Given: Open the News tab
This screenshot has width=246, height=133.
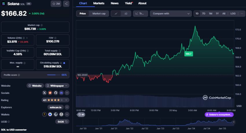Looking at the screenshot, I should pyautogui.click(x=115, y=3).
